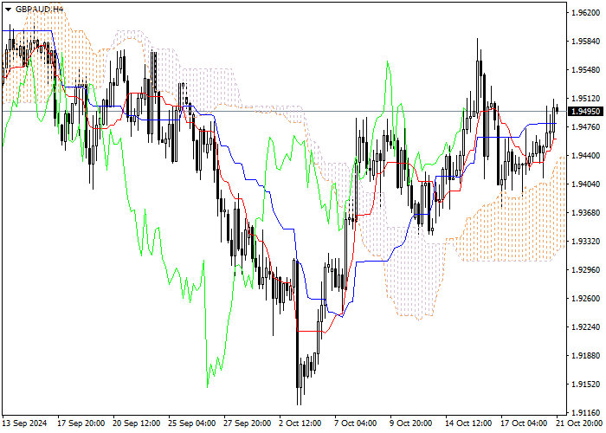606x433 pixels.
Task: Click the 17 Oct 04:00 time label
Action: coord(524,423)
